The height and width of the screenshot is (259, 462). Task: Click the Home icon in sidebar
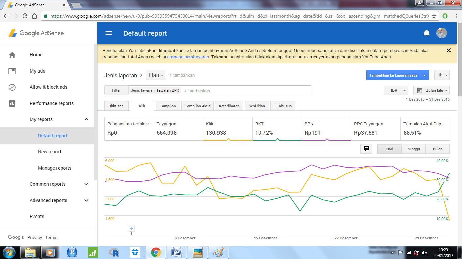click(12, 55)
